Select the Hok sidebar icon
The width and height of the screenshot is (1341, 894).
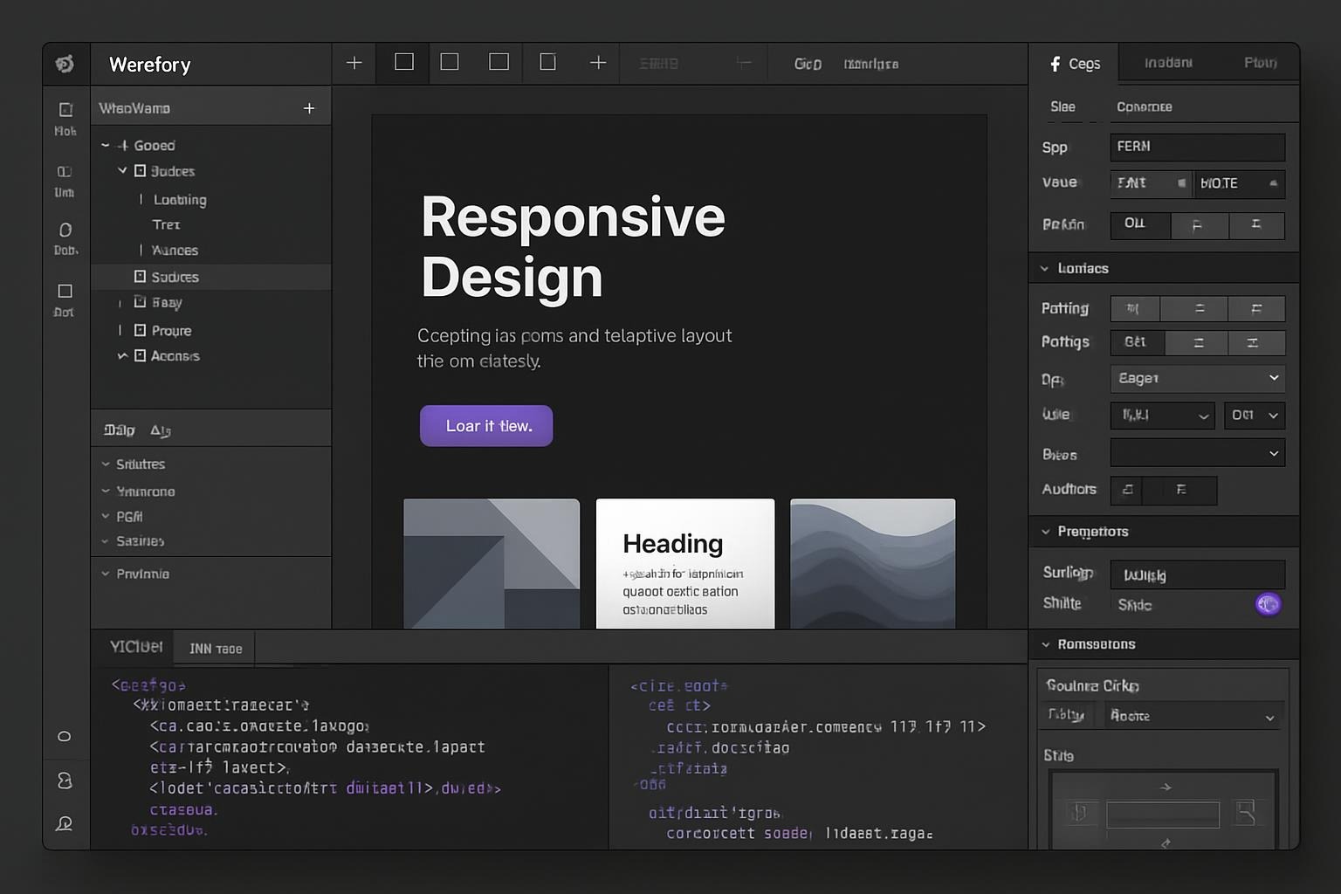click(x=65, y=111)
